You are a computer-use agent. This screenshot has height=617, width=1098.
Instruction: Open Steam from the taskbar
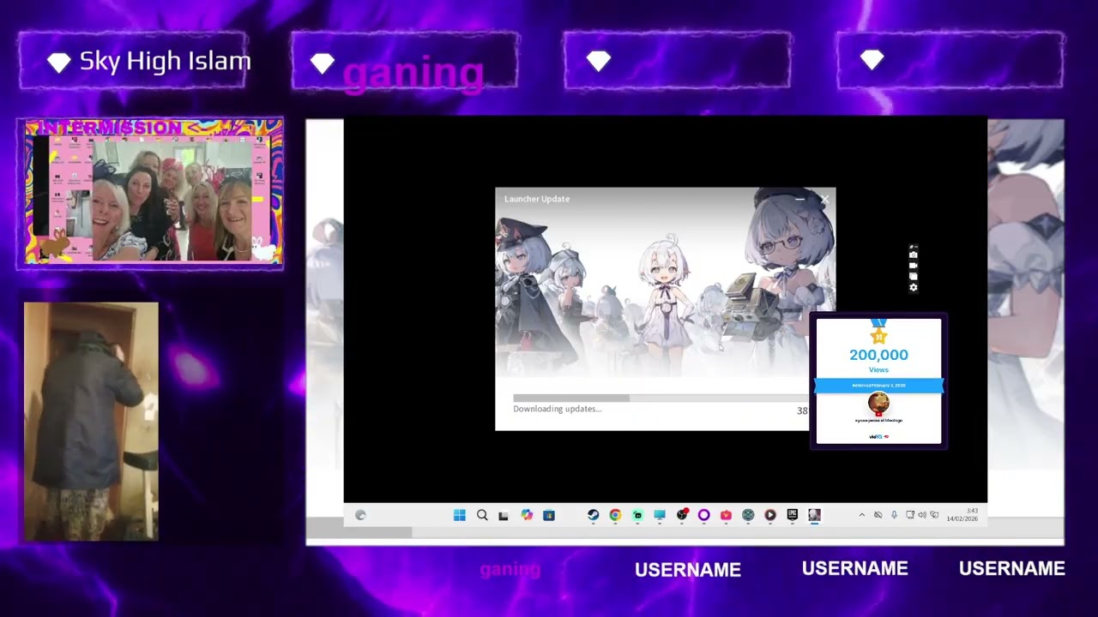(x=593, y=515)
